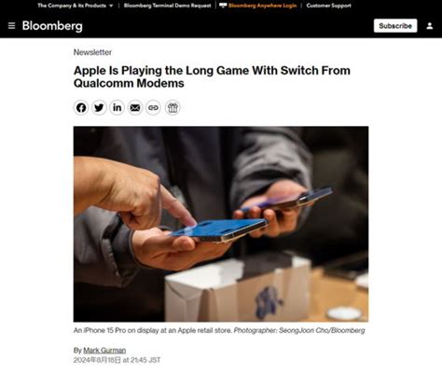
Task: Click the article headline about Qualcomm modems
Action: [212, 76]
